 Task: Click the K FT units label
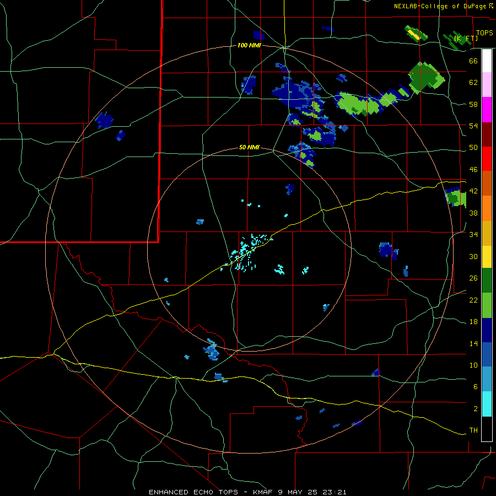[x=466, y=38]
